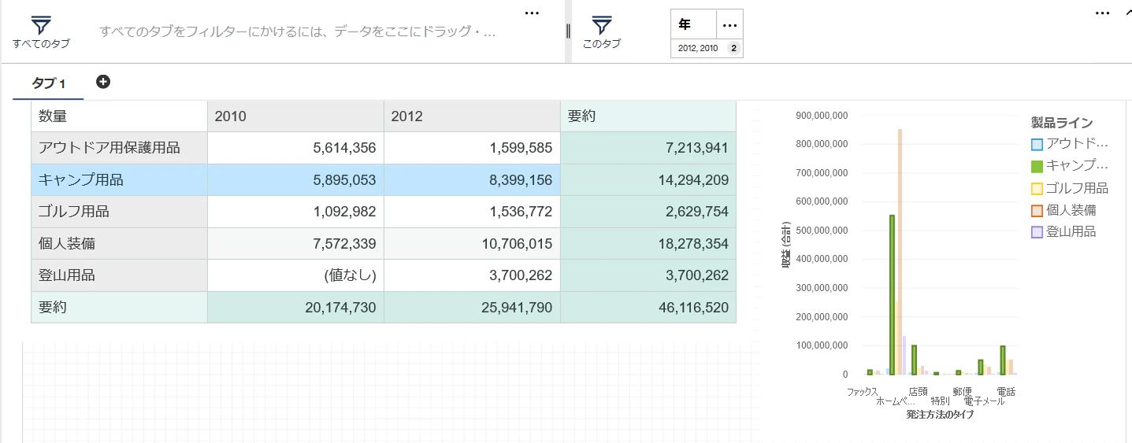This screenshot has height=443, width=1132.
Task: Click cell value 2,629,754
Action: 648,212
